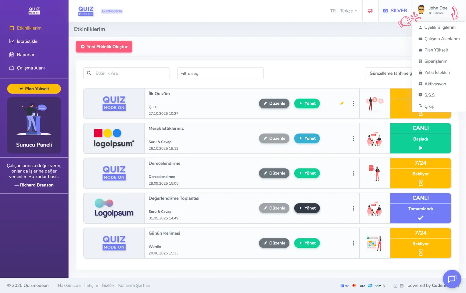Click the Instagram icon in footer
The width and height of the screenshot is (466, 293).
point(395,286)
